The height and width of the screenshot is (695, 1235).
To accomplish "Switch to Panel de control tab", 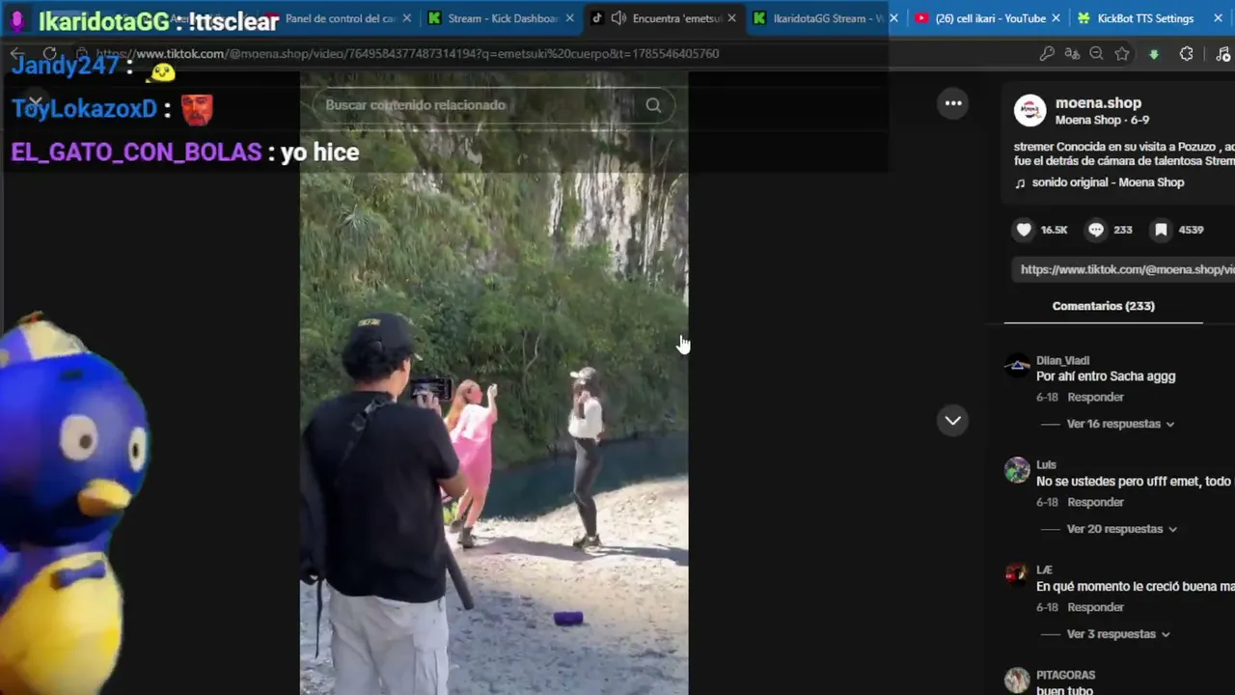I will click(x=338, y=18).
